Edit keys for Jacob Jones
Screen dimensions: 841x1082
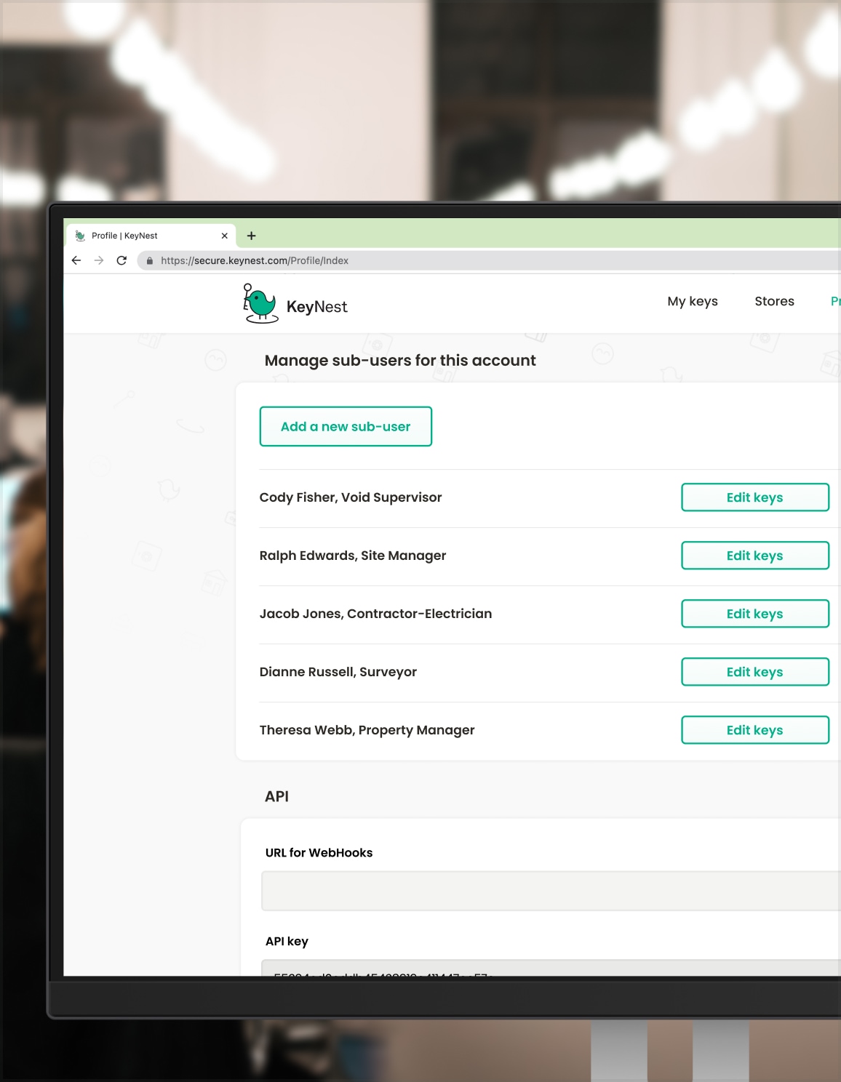pyautogui.click(x=754, y=613)
